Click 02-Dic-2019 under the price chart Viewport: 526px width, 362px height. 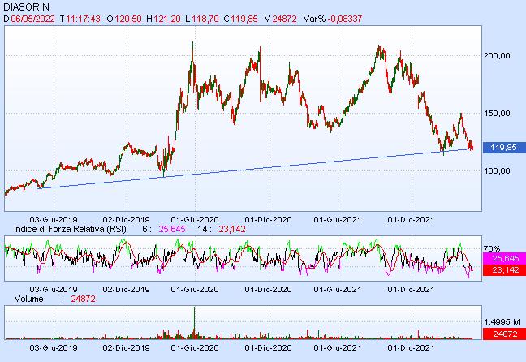point(126,220)
